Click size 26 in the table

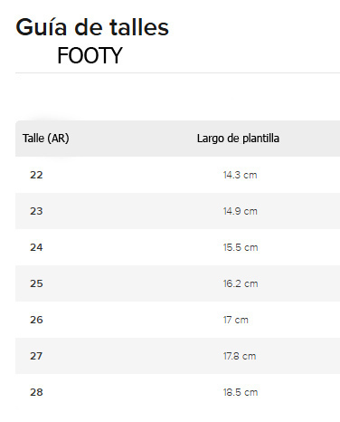coord(36,320)
